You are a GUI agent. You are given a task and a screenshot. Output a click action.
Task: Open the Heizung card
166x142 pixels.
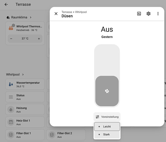pos(25,110)
